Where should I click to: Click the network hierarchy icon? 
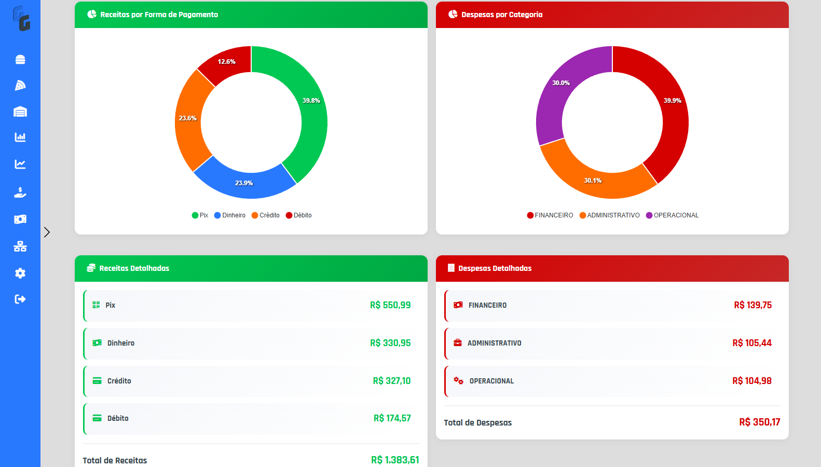(x=20, y=246)
